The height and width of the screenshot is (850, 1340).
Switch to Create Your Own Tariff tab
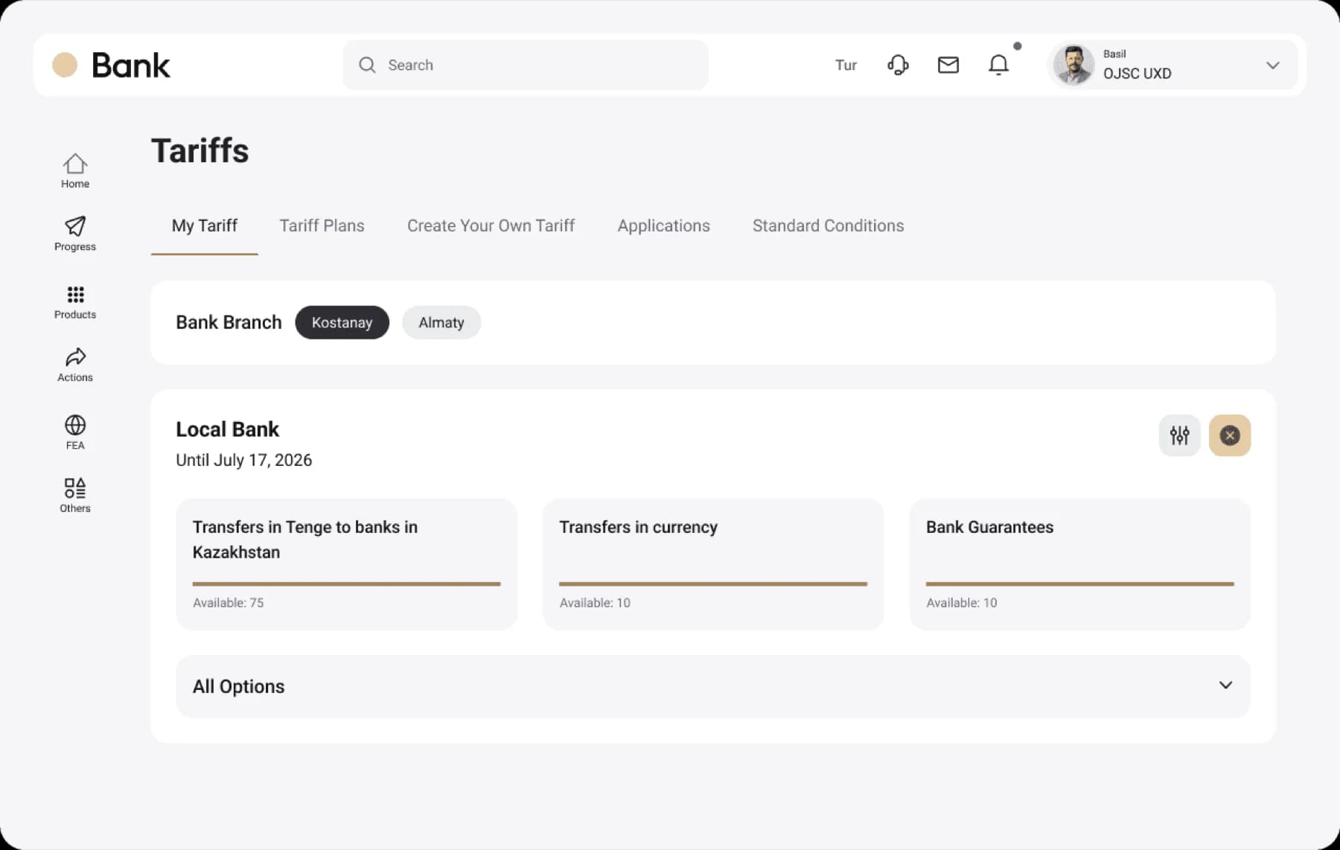tap(491, 226)
